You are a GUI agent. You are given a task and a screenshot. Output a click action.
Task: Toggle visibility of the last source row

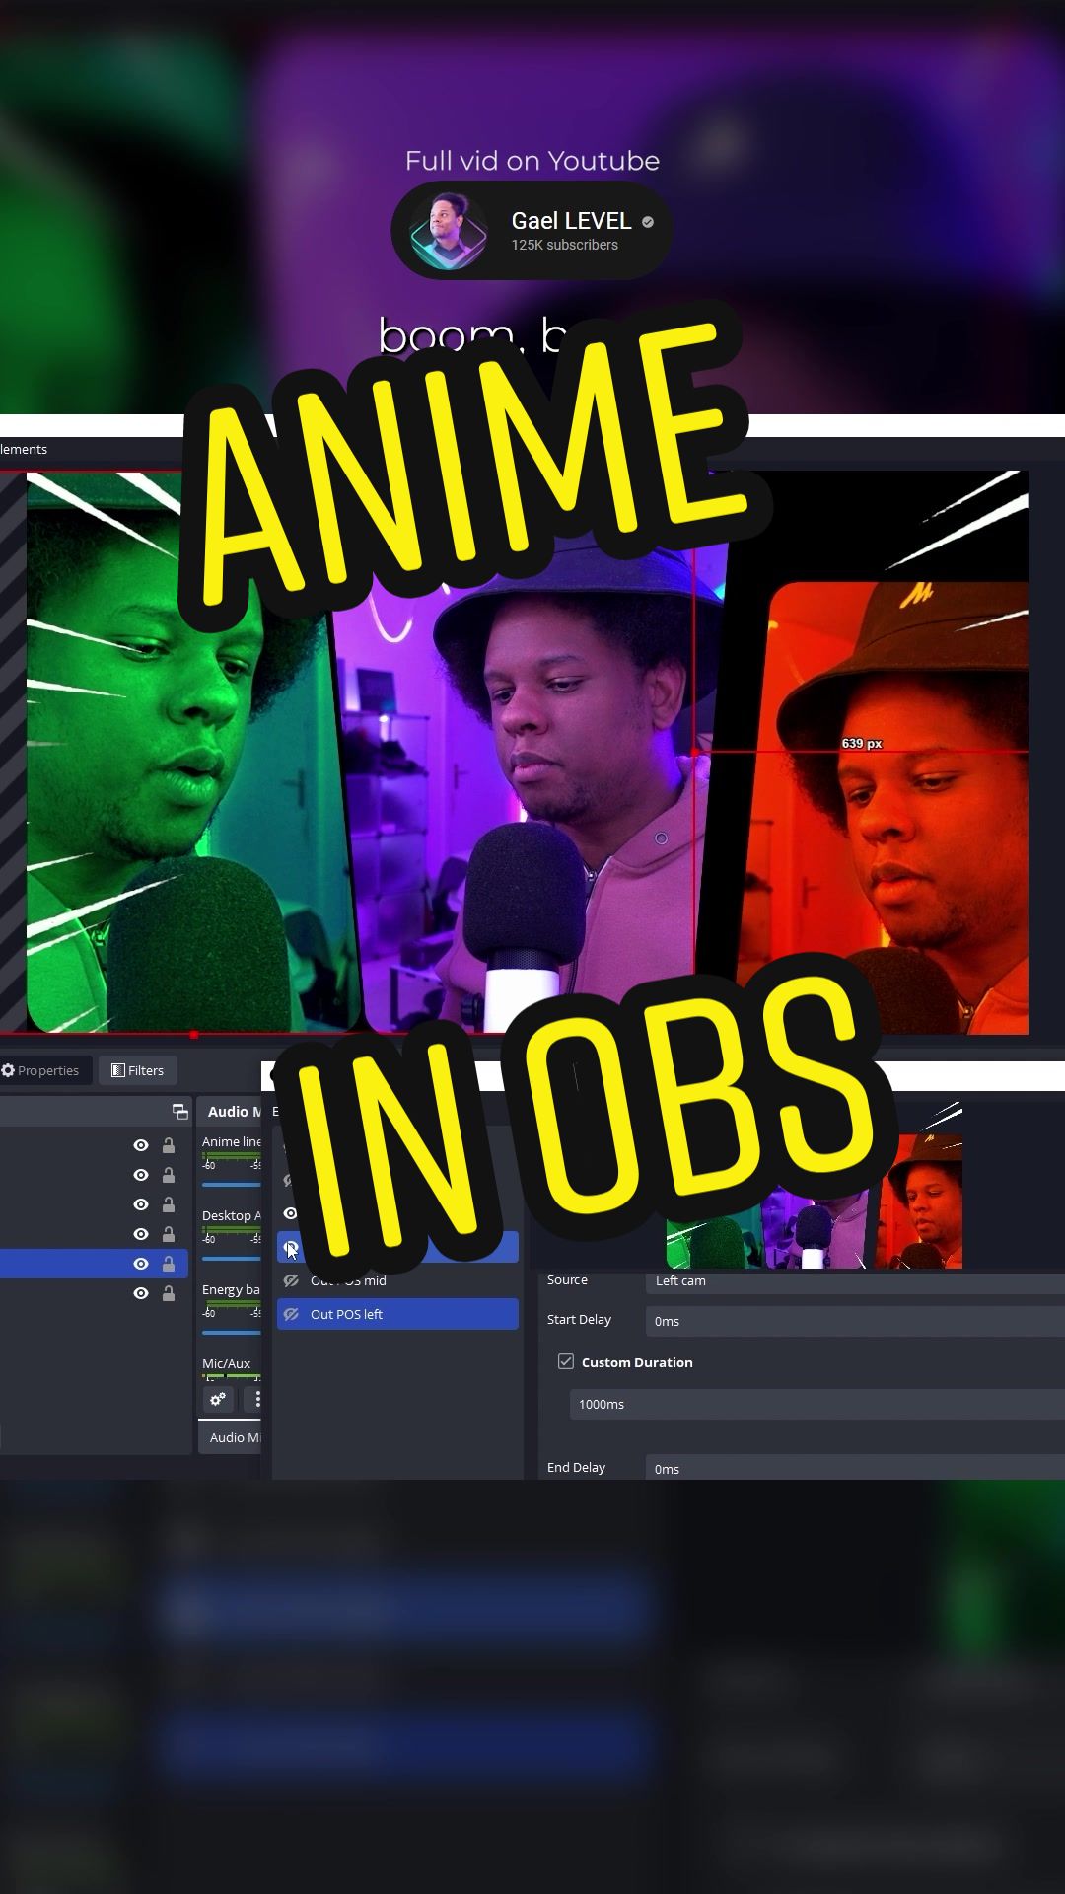(141, 1293)
